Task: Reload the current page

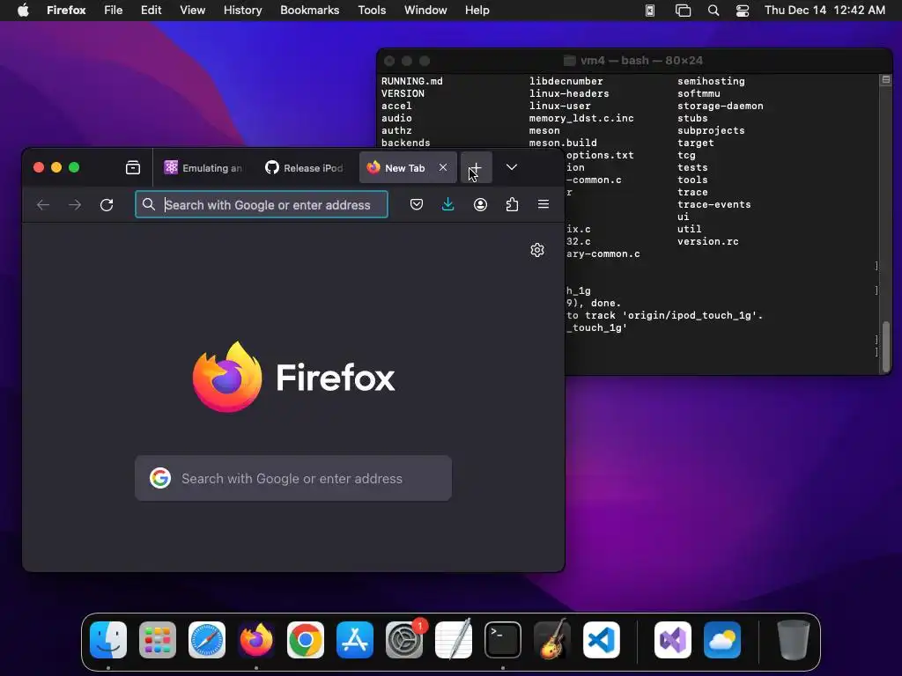Action: (107, 204)
